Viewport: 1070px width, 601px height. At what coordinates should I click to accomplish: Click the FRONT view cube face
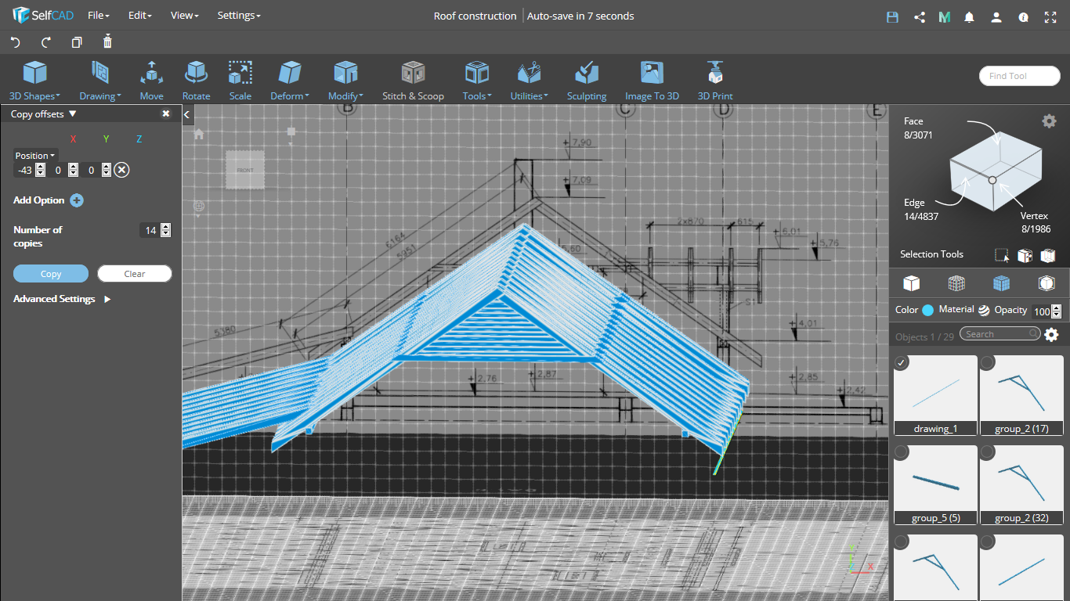tap(245, 170)
